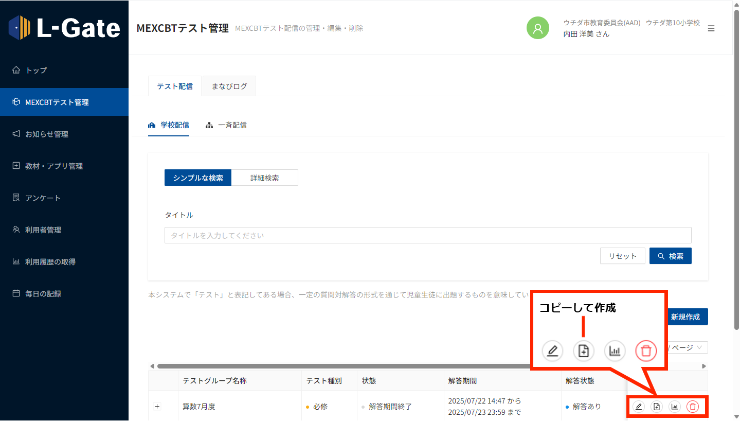The image size is (740, 421).
Task: Expand the 算数7月度 row with plus icon
Action: click(x=157, y=407)
